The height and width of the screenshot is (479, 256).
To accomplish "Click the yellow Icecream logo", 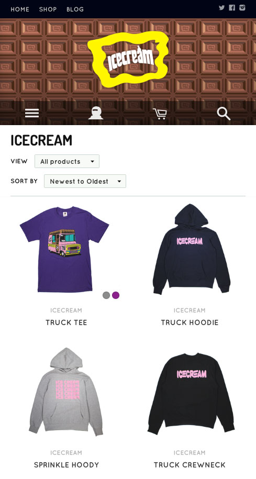I will tap(128, 59).
